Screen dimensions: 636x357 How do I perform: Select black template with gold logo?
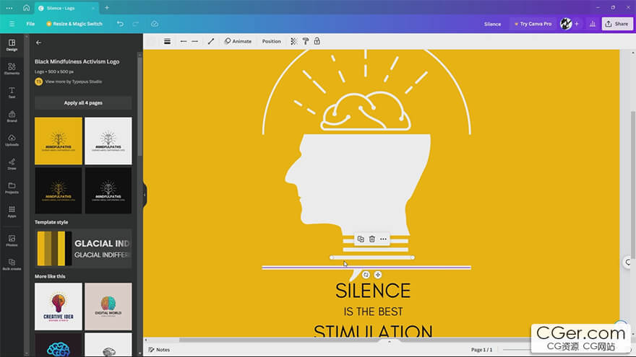[59, 190]
